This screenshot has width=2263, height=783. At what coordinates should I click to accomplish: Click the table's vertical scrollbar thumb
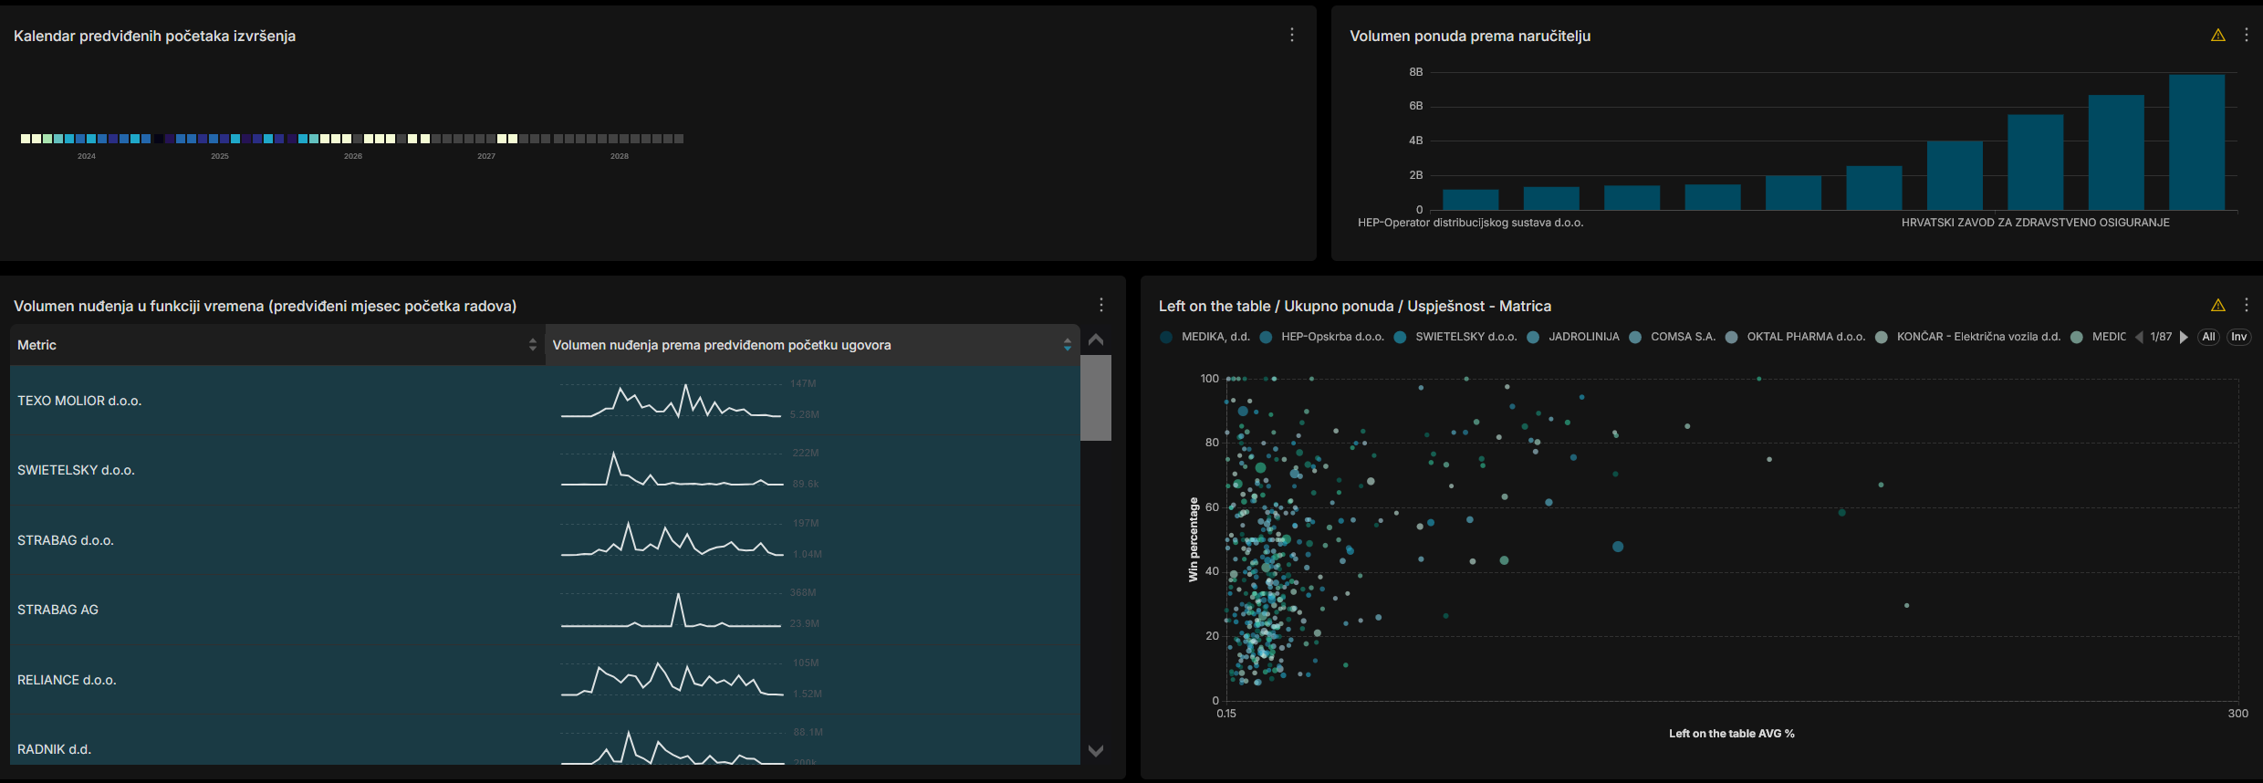pos(1095,398)
